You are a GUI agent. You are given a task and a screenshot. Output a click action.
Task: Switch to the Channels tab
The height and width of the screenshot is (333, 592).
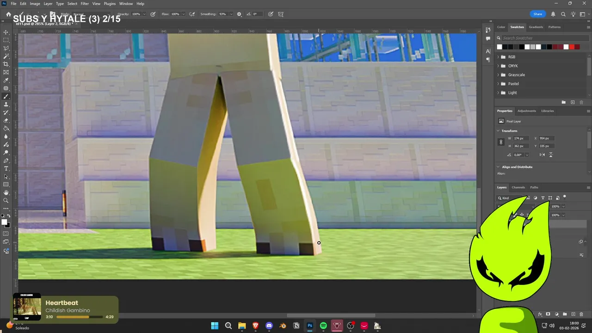(518, 187)
